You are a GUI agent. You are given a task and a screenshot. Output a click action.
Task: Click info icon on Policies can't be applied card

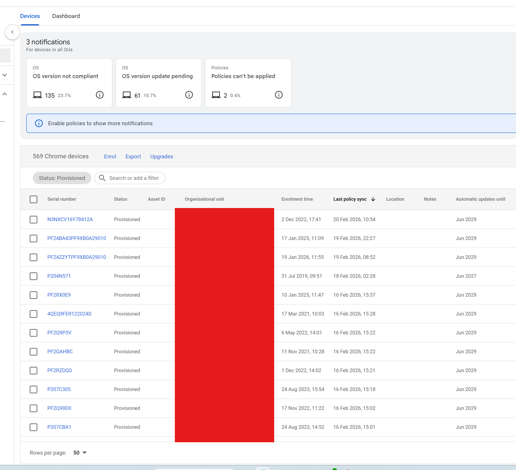point(279,95)
